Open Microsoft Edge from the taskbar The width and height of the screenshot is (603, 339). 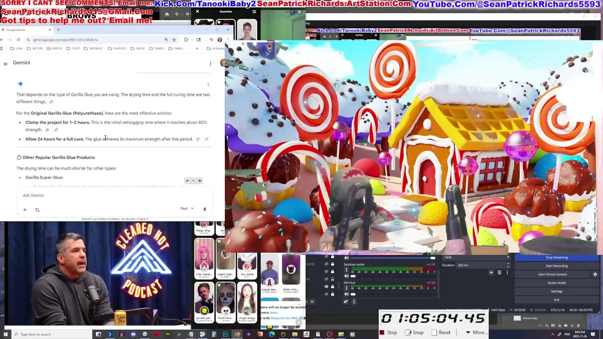click(x=272, y=334)
